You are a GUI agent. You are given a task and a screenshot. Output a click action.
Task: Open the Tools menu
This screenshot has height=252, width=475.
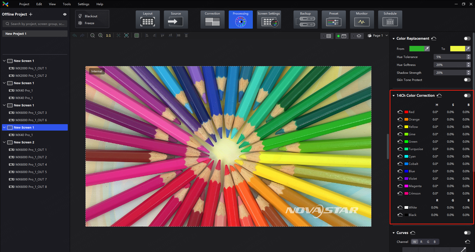[x=67, y=4]
